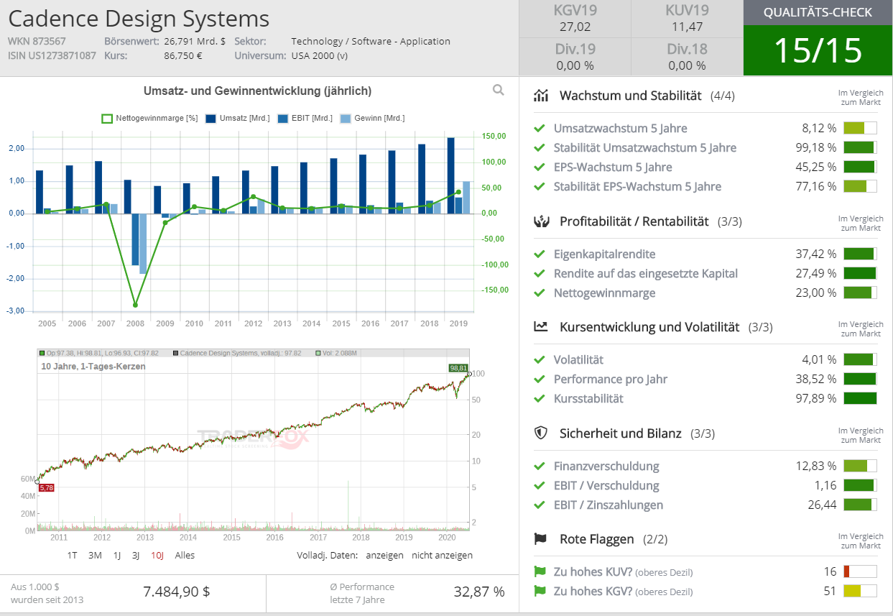
Task: Click checkmark next to Eigenkapitalrendite
Action: (540, 254)
